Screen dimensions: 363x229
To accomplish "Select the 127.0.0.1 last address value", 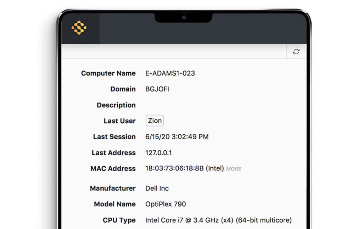I will 158,153.
